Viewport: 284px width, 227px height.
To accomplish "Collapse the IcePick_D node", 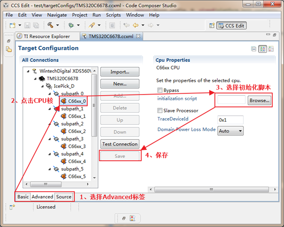I will coord(43,86).
